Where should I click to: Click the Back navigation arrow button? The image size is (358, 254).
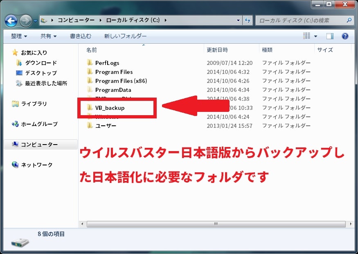click(x=11, y=20)
